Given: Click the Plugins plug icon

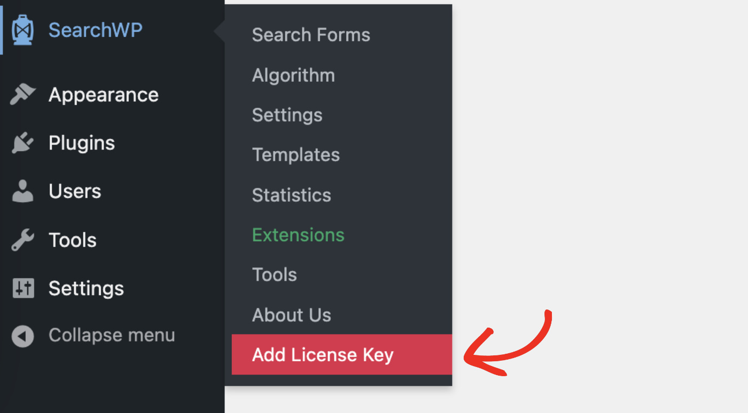Looking at the screenshot, I should (22, 142).
